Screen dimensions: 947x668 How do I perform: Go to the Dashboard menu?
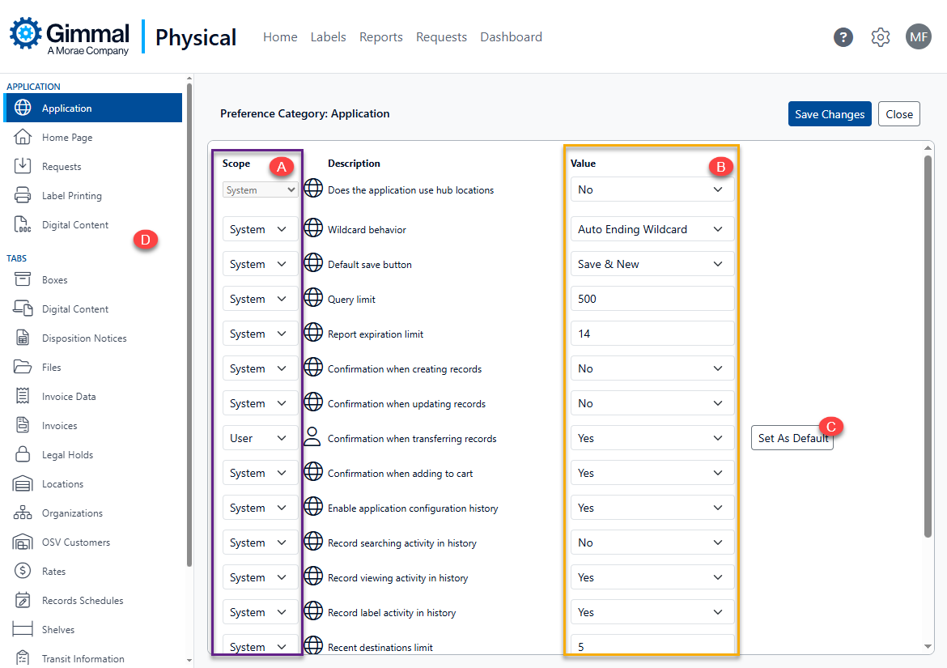(x=511, y=37)
